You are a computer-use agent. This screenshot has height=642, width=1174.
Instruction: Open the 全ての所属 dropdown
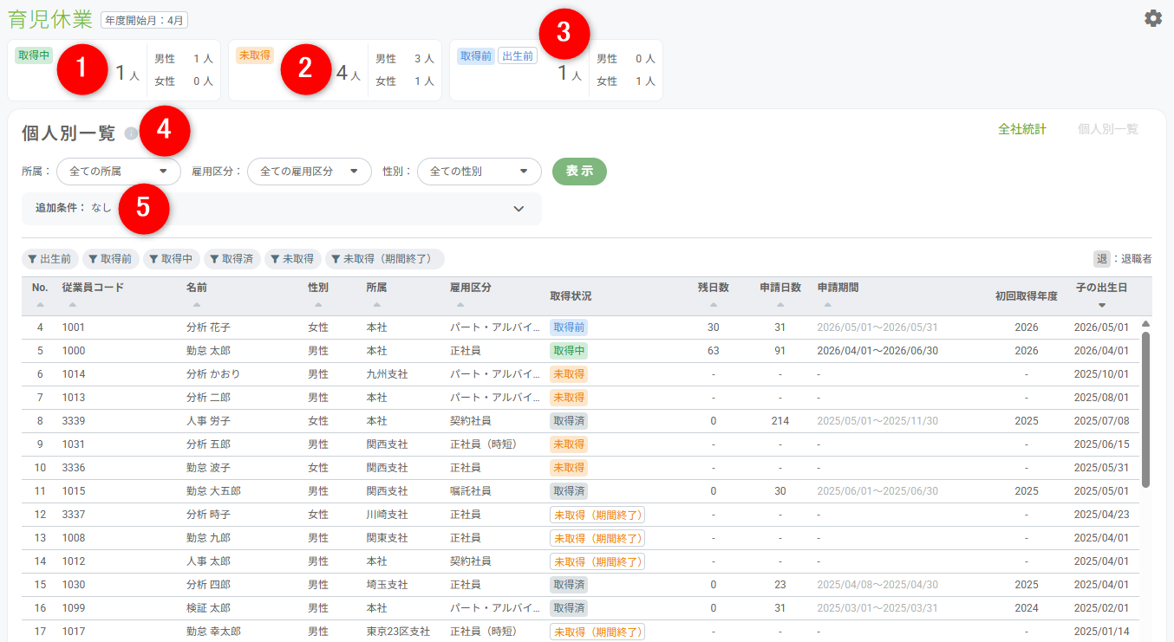tap(119, 172)
